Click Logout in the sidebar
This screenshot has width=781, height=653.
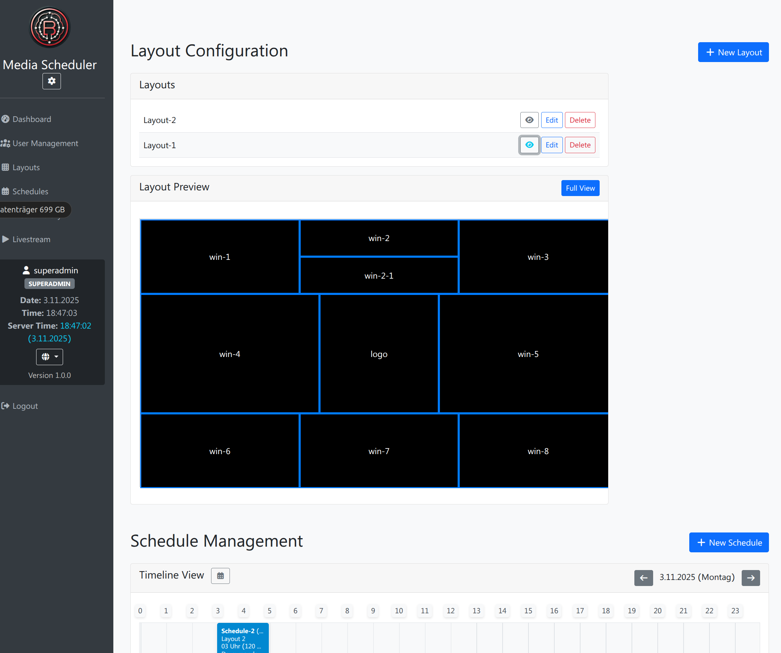point(25,406)
